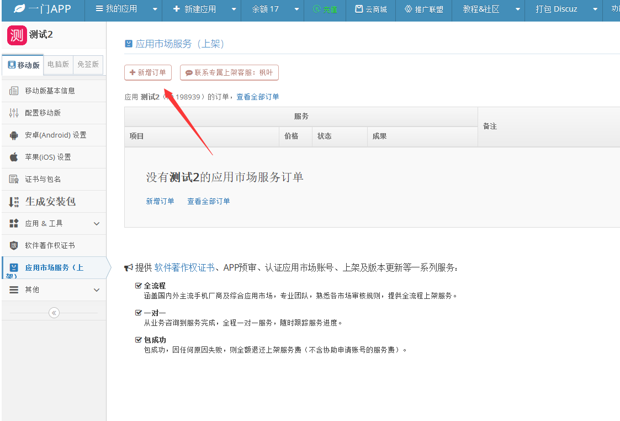Open the 新建应用 dropdown arrow

pos(234,9)
